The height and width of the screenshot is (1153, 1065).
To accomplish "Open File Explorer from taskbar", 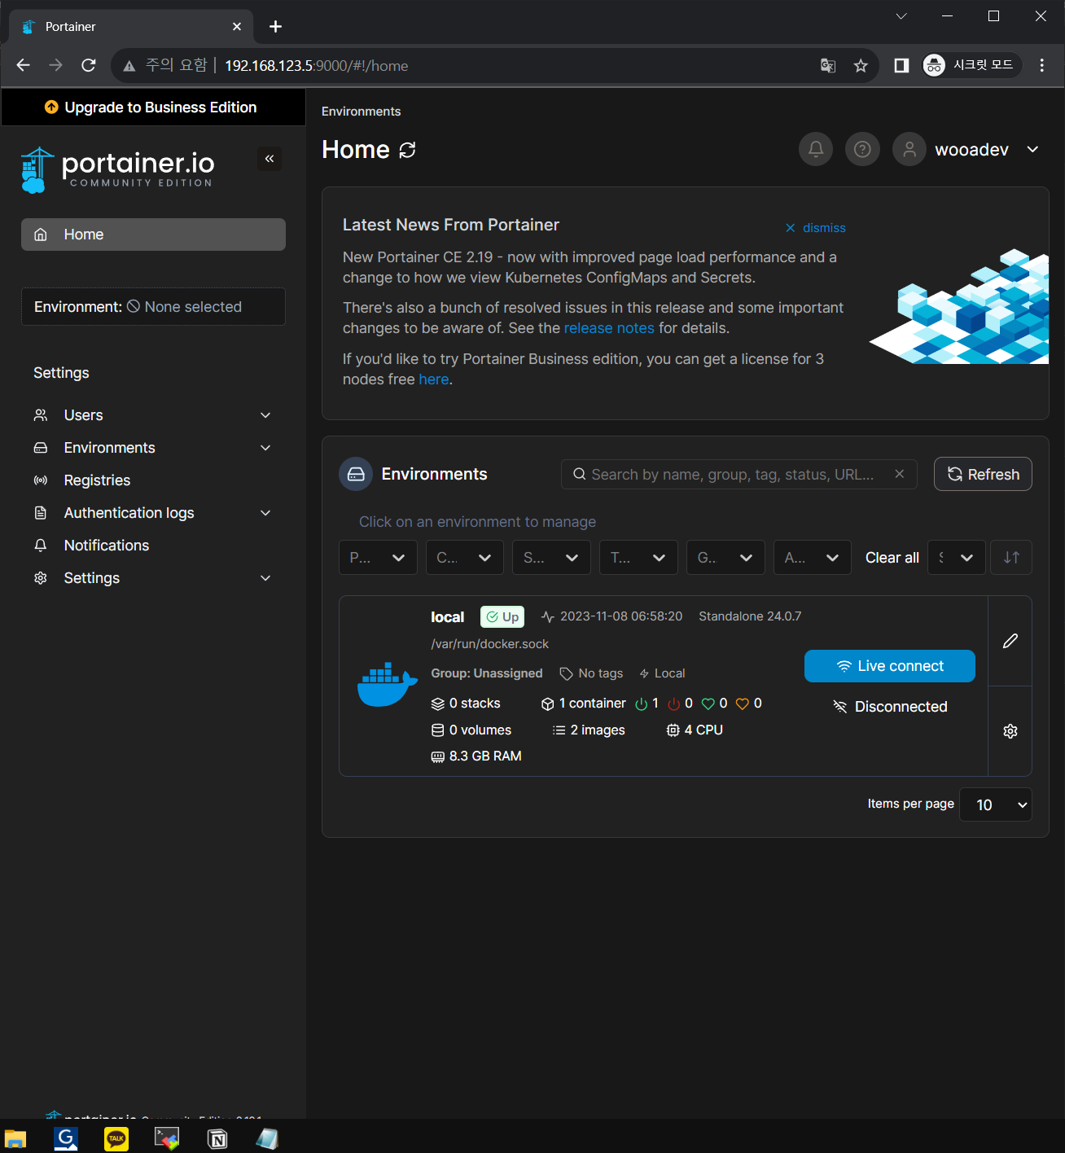I will pyautogui.click(x=15, y=1138).
